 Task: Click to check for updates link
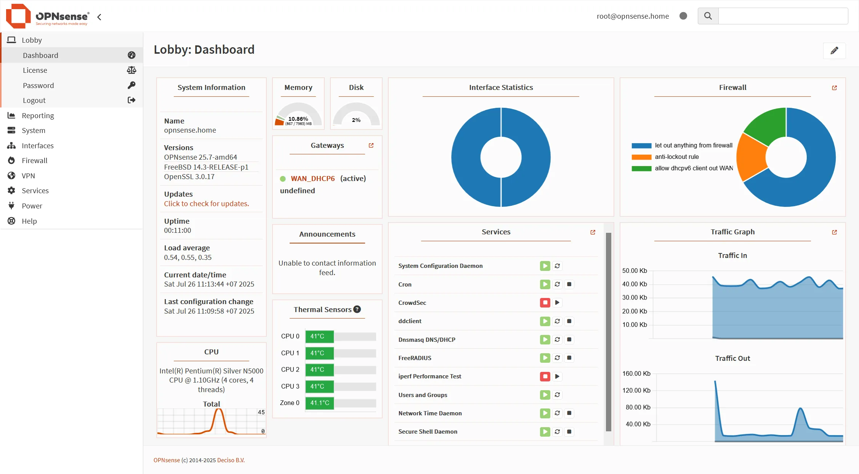[206, 203]
